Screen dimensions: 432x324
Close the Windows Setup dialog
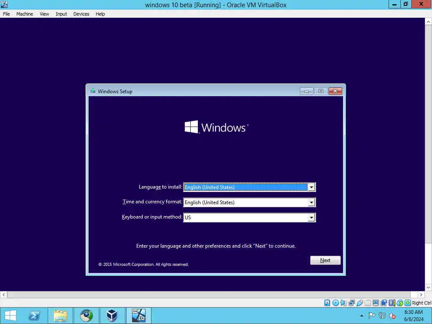[x=335, y=91]
